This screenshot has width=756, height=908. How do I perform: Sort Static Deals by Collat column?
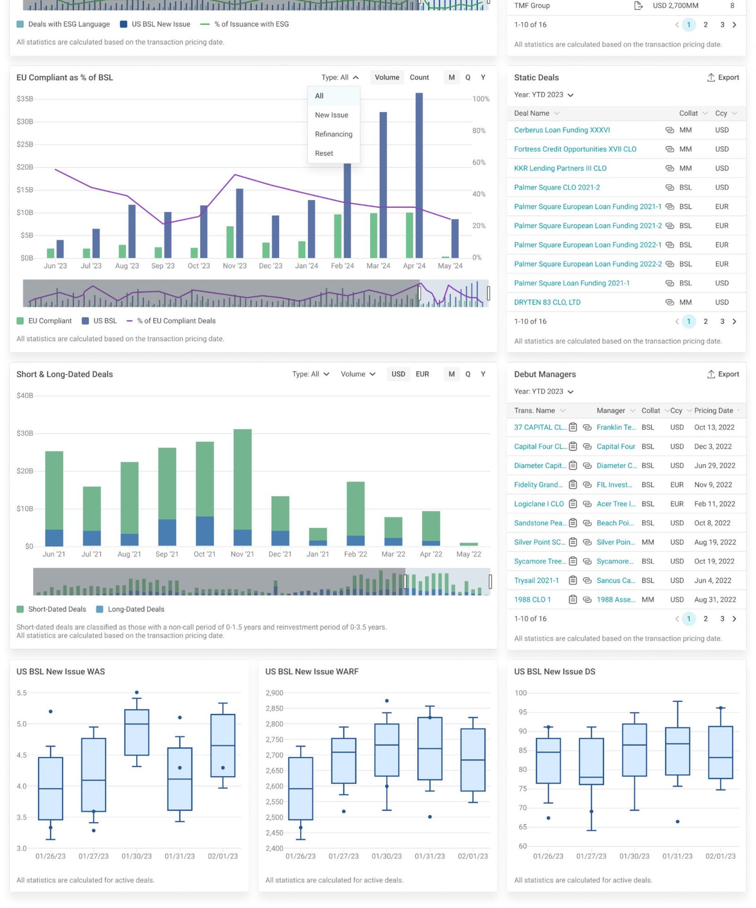(693, 113)
